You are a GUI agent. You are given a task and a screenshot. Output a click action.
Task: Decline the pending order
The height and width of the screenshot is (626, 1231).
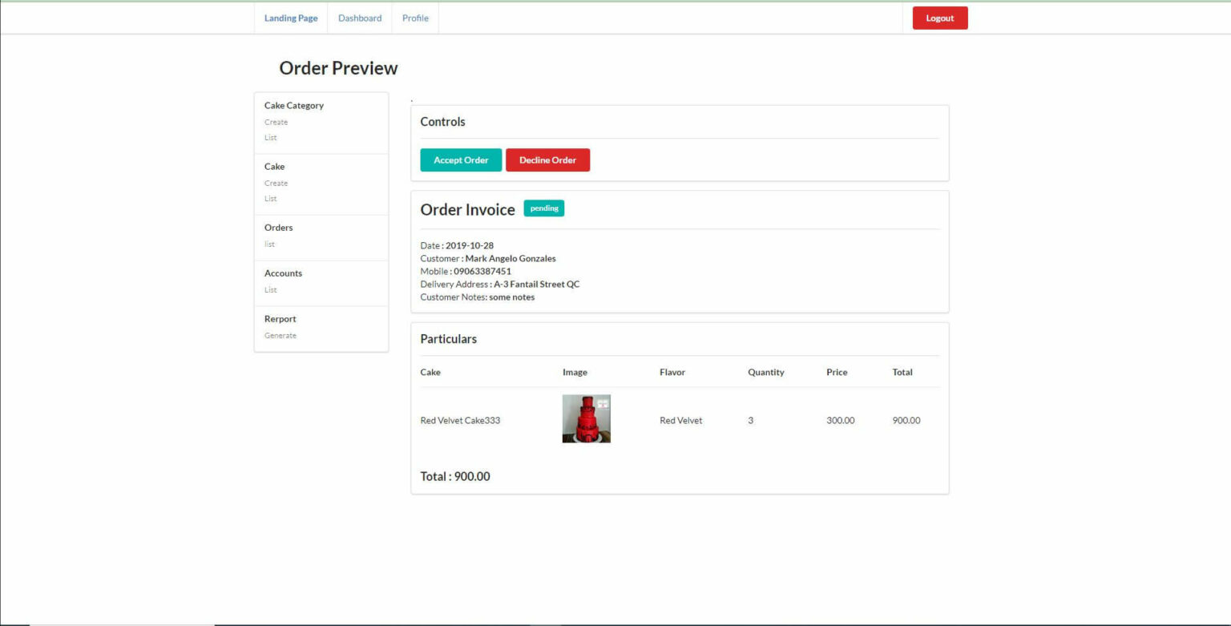(548, 160)
